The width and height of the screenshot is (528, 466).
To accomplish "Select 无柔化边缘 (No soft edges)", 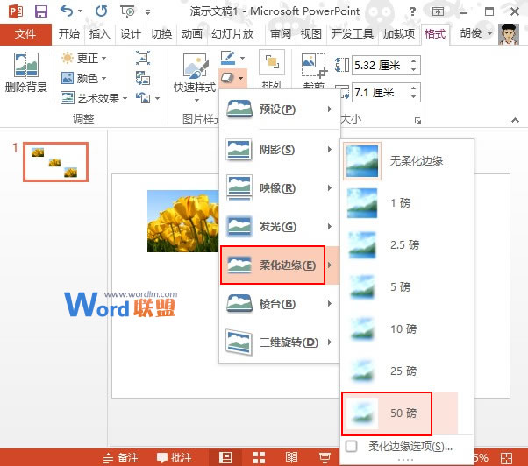I will (x=400, y=161).
